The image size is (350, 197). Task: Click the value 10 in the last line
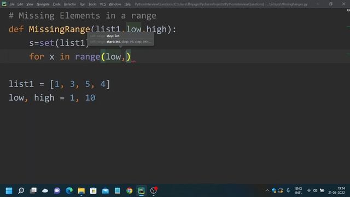[x=90, y=97]
